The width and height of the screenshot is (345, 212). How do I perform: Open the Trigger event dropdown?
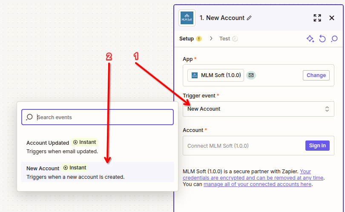pos(256,109)
